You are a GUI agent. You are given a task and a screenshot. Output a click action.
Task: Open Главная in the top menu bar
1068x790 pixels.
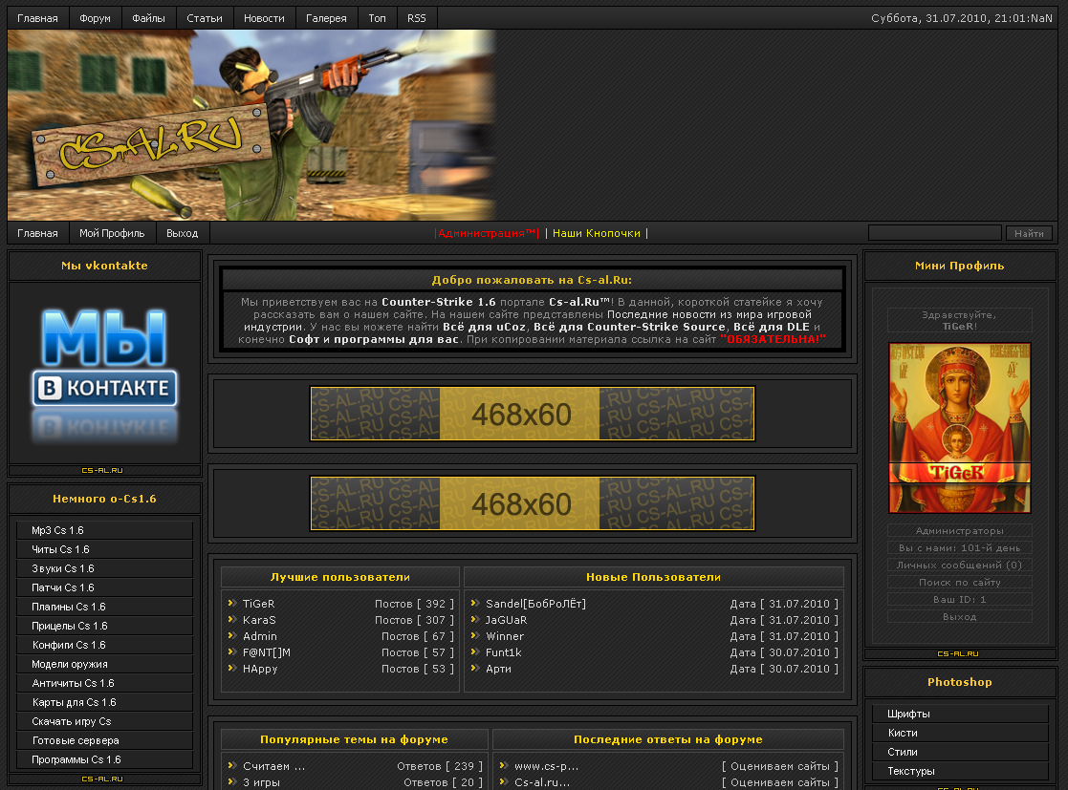coord(37,18)
